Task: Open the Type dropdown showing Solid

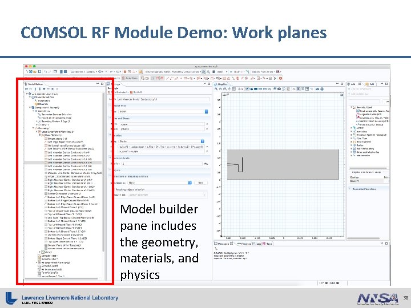Action: click(x=163, y=111)
